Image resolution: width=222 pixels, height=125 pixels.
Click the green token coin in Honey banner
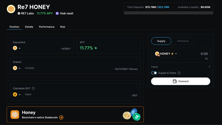tap(137, 117)
